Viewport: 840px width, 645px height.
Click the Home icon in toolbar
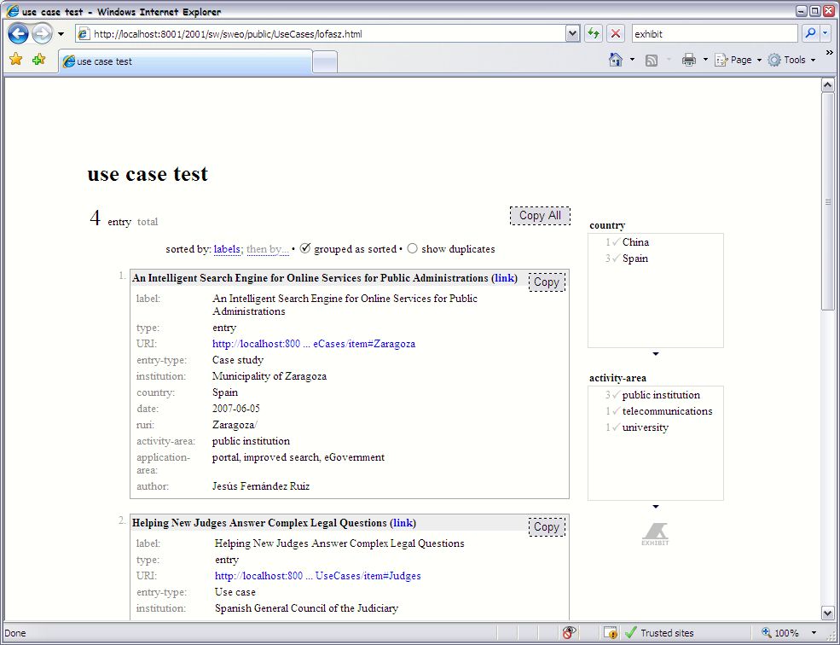coord(616,60)
